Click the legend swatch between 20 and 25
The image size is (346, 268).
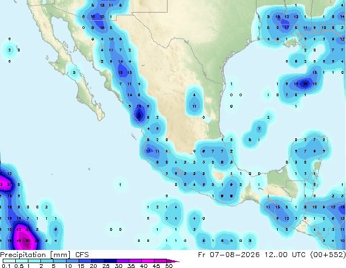(x=98, y=261)
